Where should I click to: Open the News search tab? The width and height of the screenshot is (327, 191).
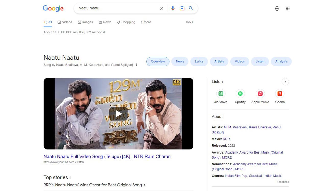(105, 22)
